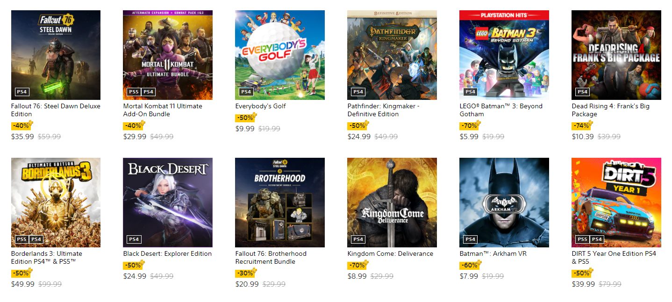Image resolution: width=672 pixels, height=302 pixels.
Task: Open the Fallout 76 Steel Dawn cover art
Action: coord(56,55)
